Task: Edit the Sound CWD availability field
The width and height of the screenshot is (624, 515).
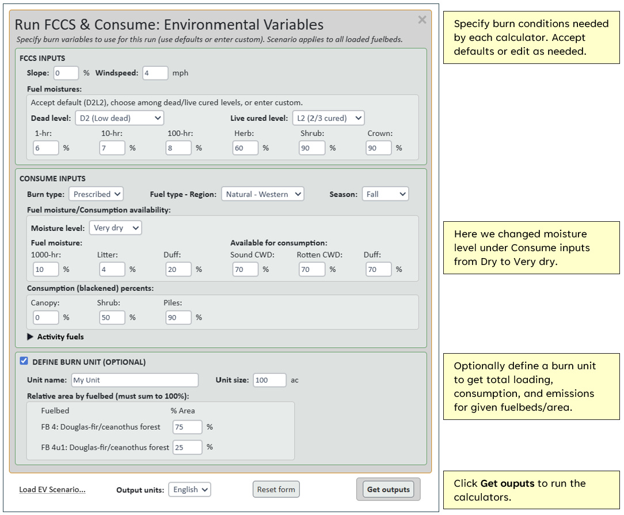Action: coord(246,270)
